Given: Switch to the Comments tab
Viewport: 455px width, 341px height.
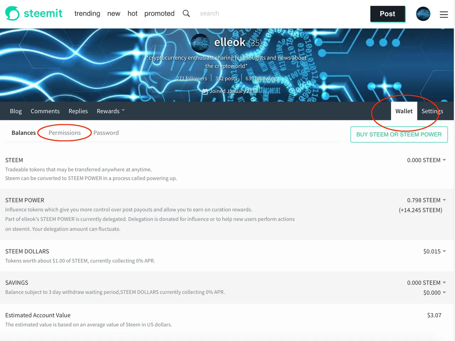Looking at the screenshot, I should (x=45, y=111).
